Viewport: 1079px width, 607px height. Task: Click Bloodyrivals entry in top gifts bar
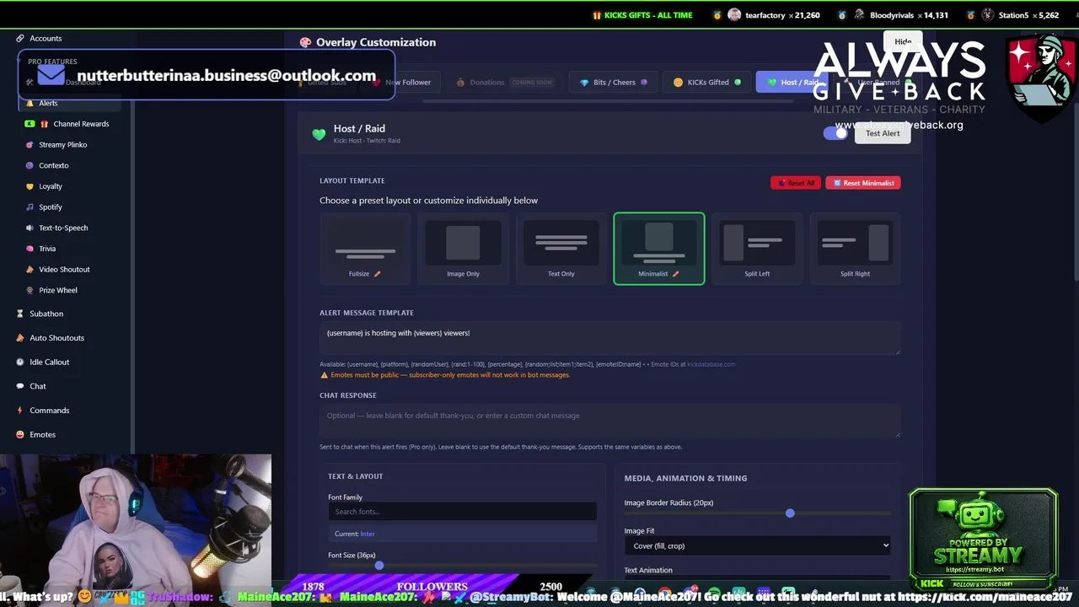coord(893,15)
